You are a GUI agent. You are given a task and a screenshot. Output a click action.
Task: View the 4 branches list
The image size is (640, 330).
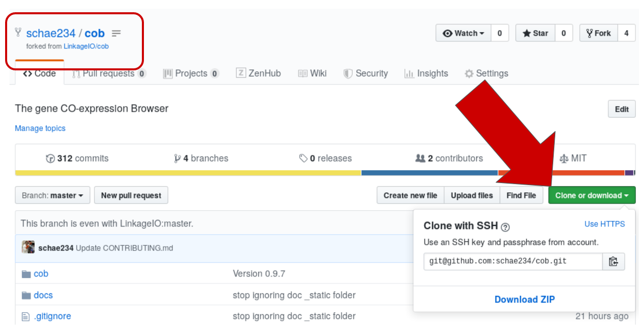click(x=201, y=158)
